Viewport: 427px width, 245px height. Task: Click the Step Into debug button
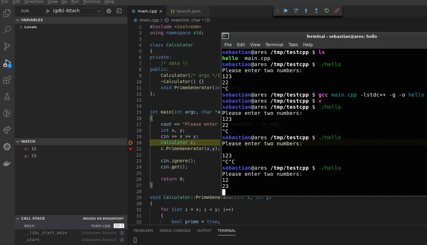click(x=306, y=11)
